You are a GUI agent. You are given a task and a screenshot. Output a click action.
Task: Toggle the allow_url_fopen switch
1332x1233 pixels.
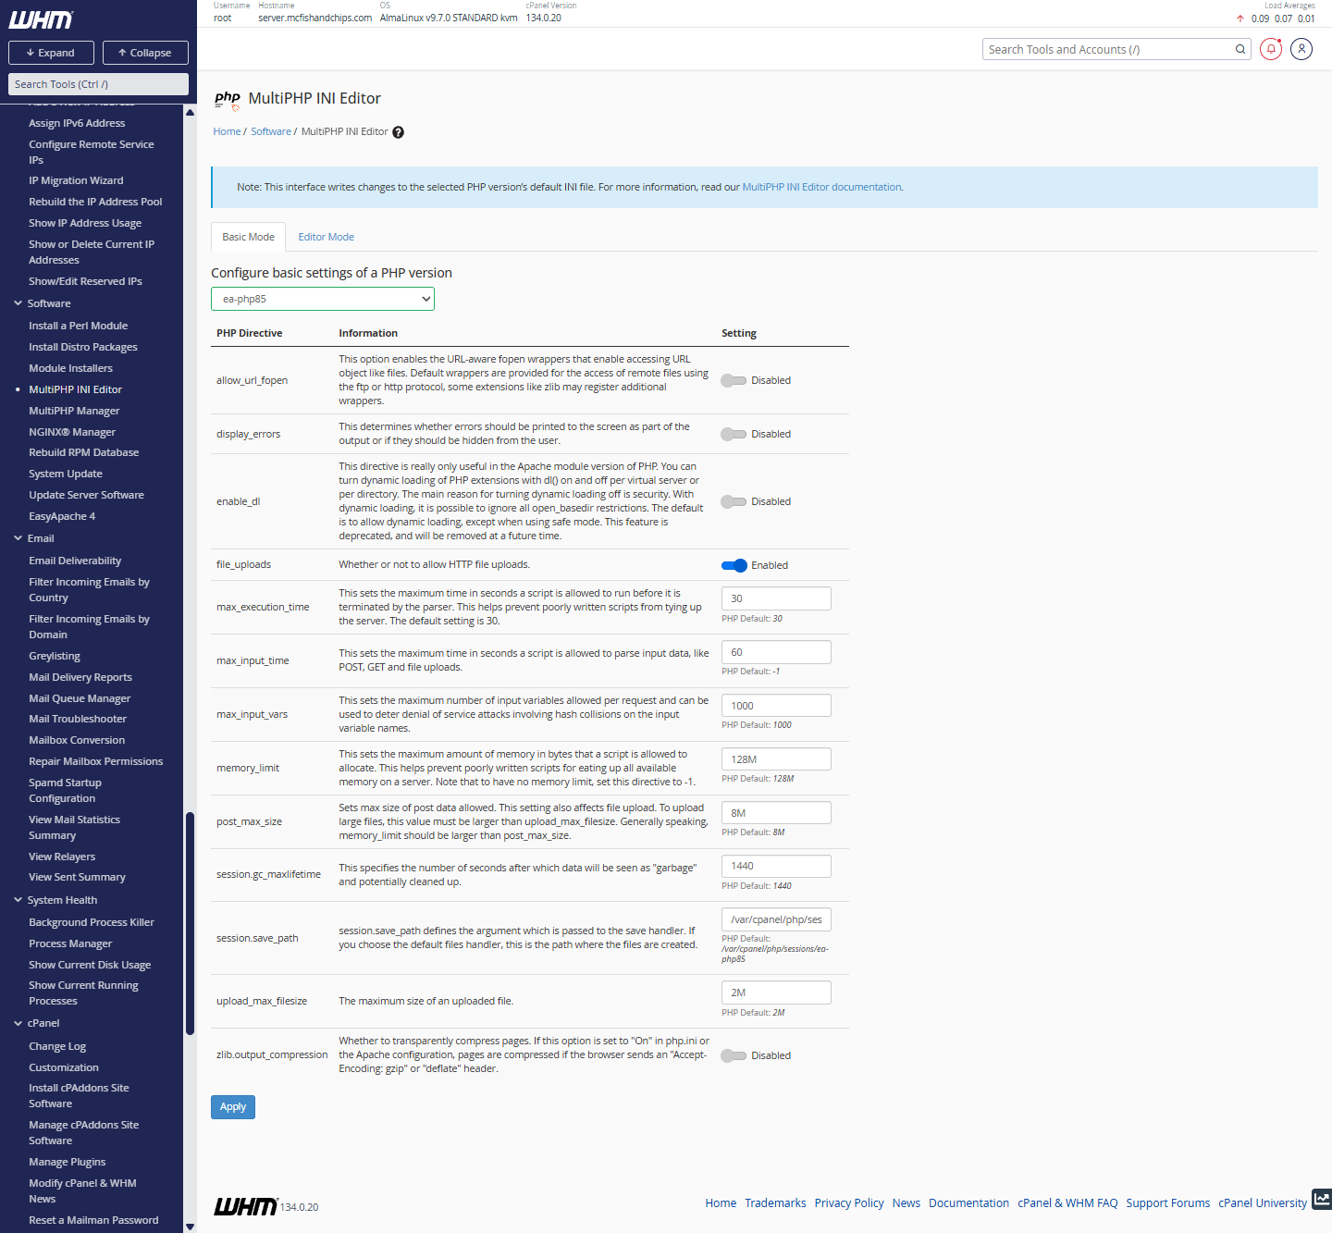[x=734, y=380]
